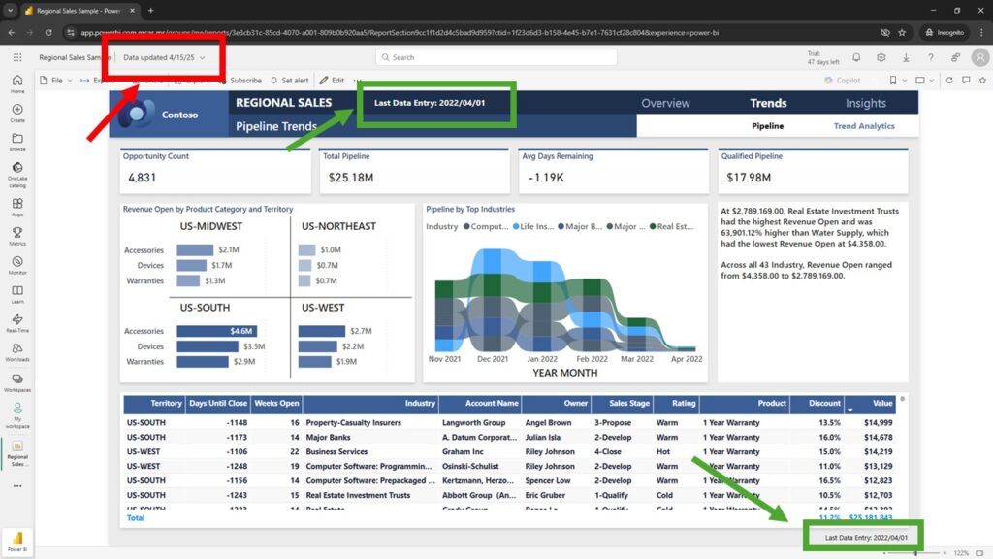Open the Trend Analytics sub-tab
This screenshot has height=559, width=993.
[864, 126]
